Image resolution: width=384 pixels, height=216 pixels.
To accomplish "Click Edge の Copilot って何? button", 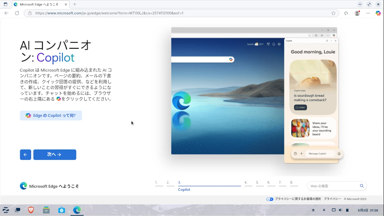I will (x=51, y=116).
